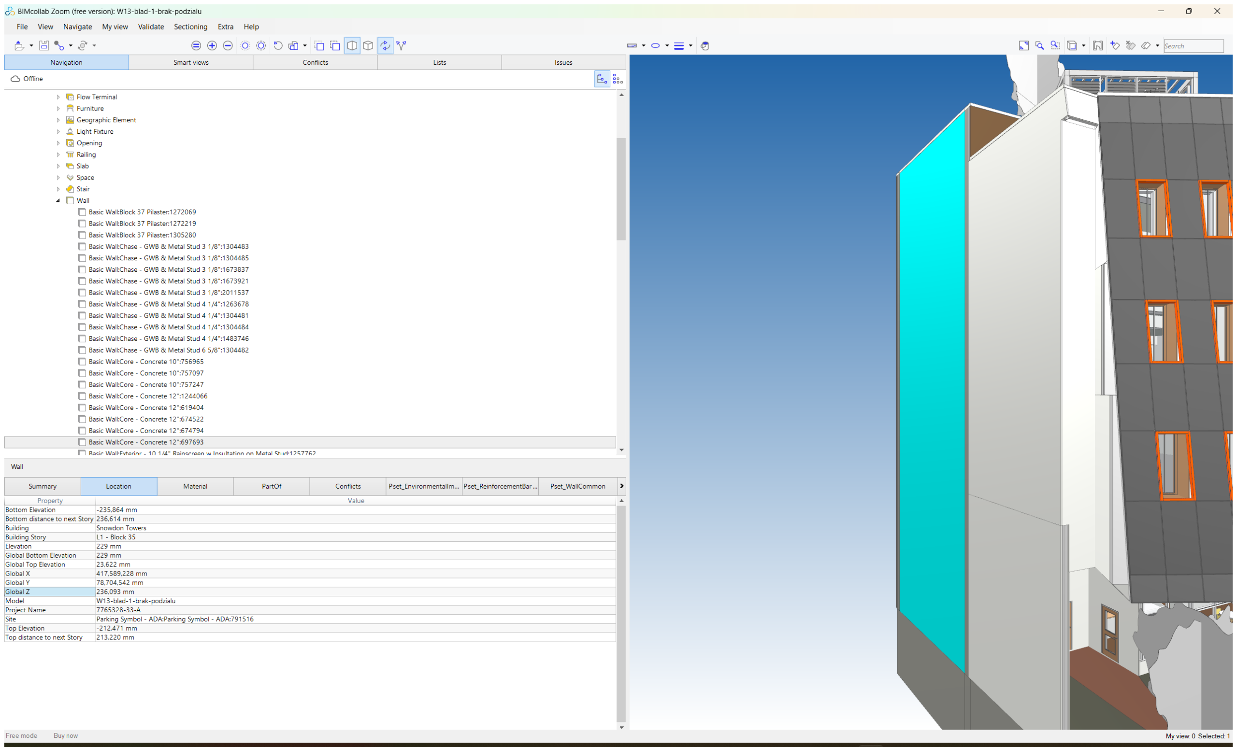Switch navigation panel to tree view icon

pyautogui.click(x=602, y=79)
